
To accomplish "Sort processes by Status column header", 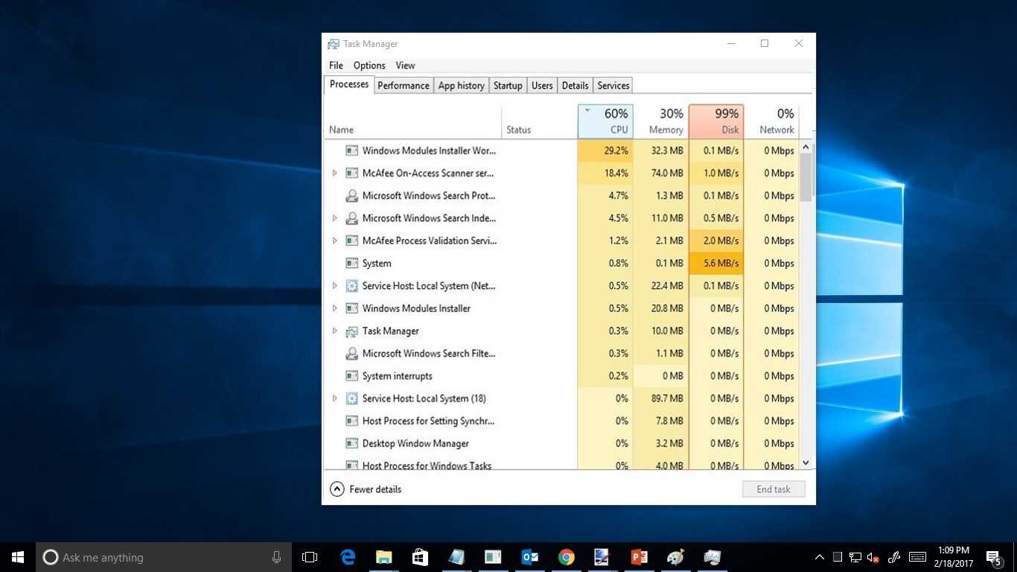I will point(540,121).
